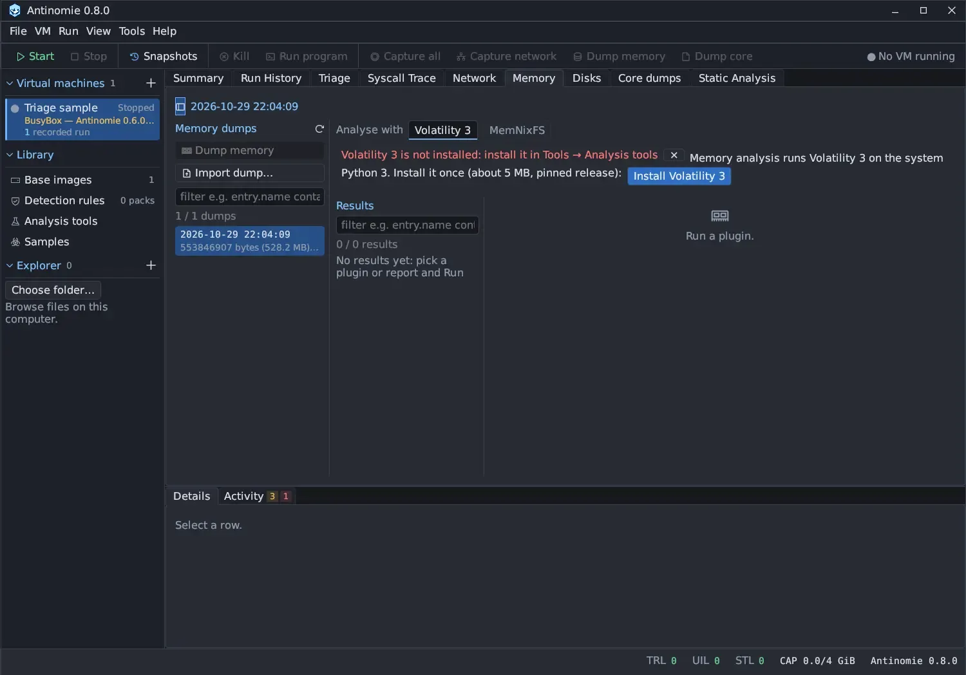Viewport: 966px width, 675px height.
Task: Focus the Results filter field
Action: tap(407, 225)
